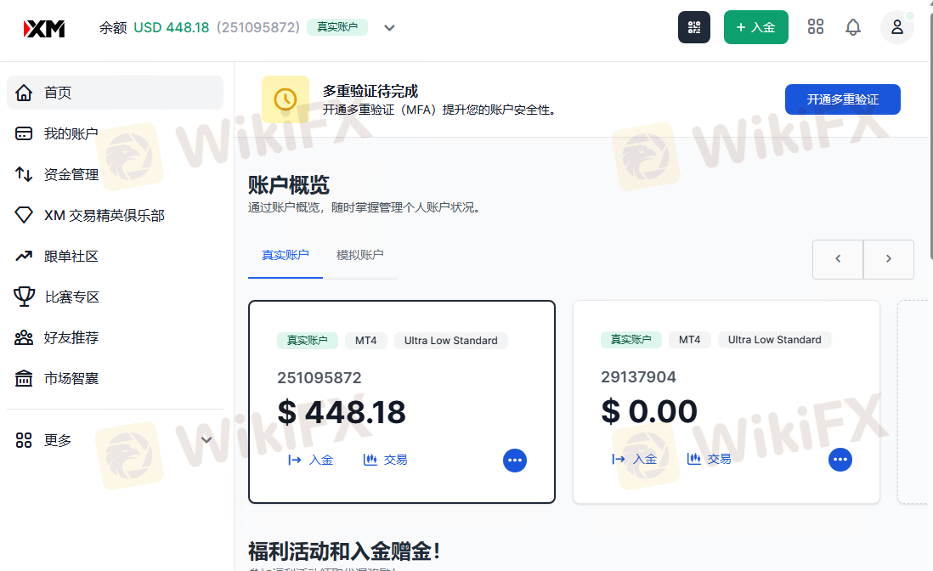Go to next account card
933x571 pixels.
point(888,259)
